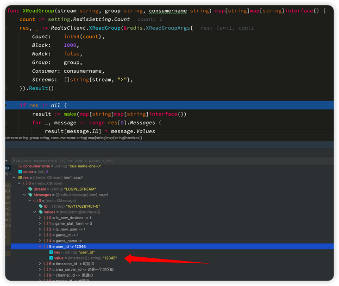Collapse the Messages node in variables

point(25,195)
